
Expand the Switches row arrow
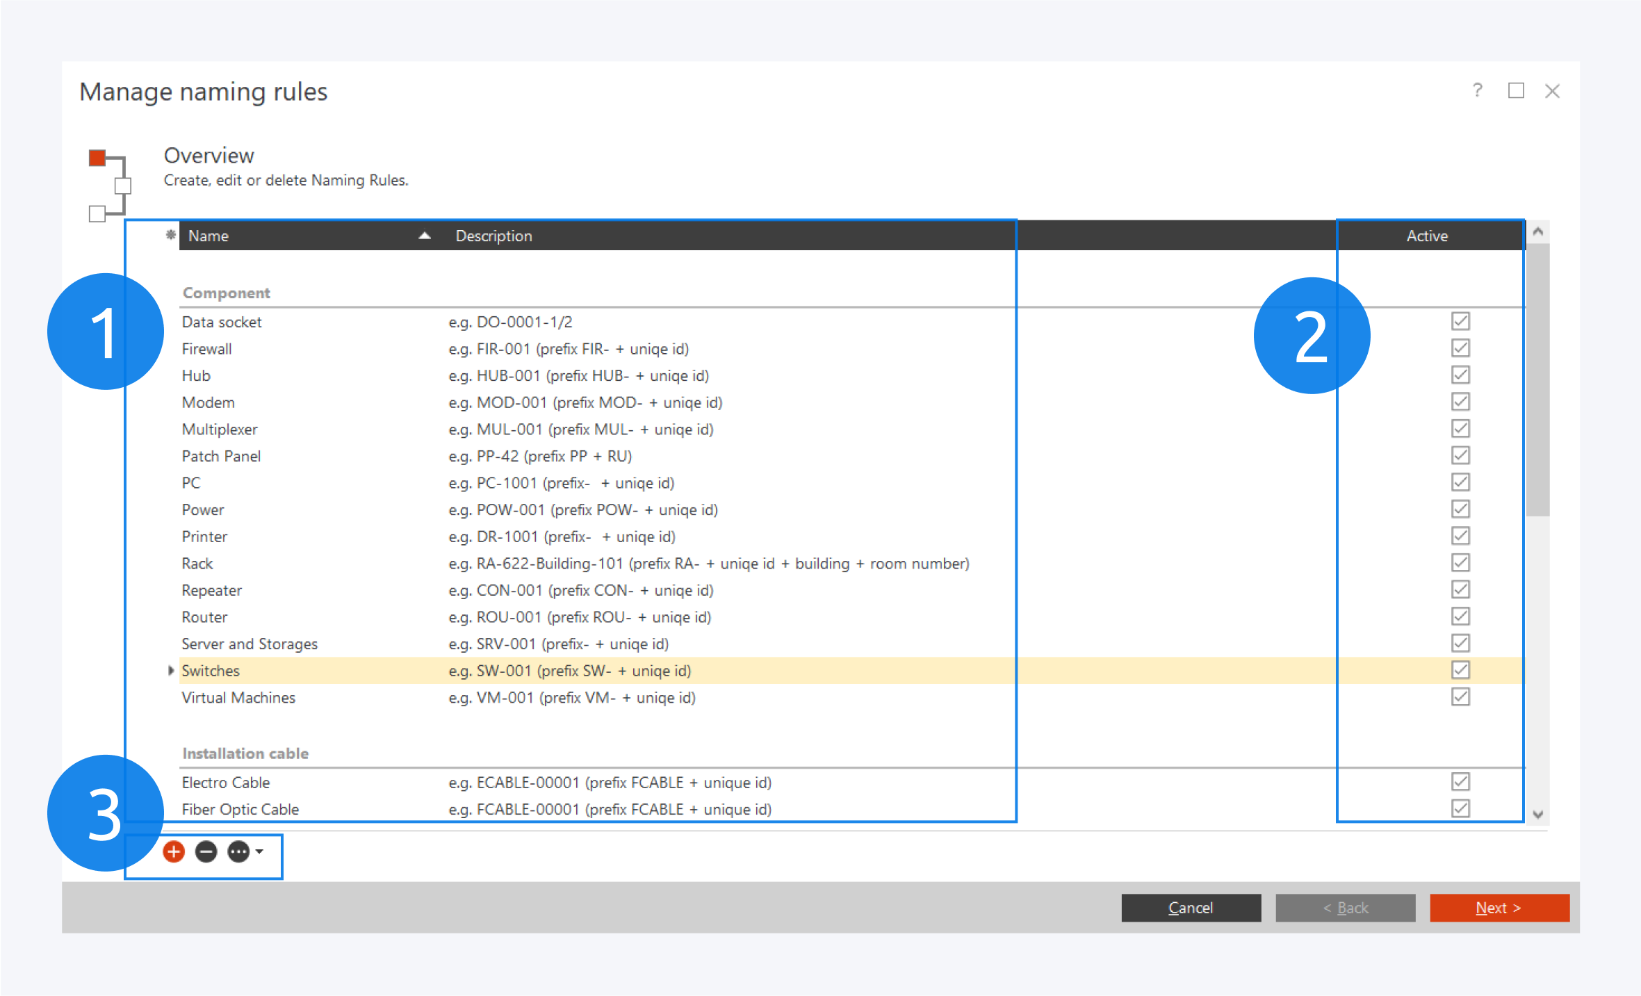point(171,671)
